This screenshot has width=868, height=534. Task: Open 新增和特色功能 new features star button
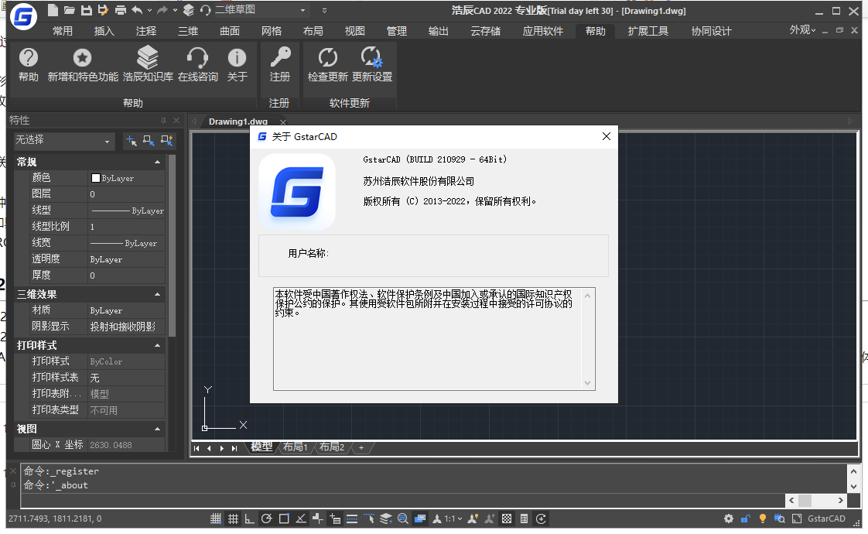[x=83, y=65]
